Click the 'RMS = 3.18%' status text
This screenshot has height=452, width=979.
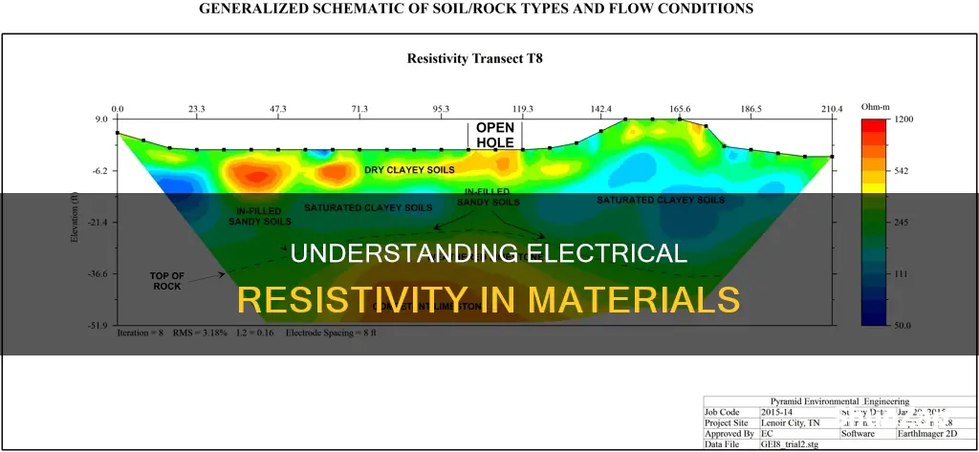(x=201, y=334)
